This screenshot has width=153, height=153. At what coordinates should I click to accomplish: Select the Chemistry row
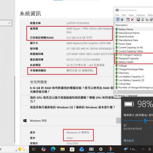134,73
